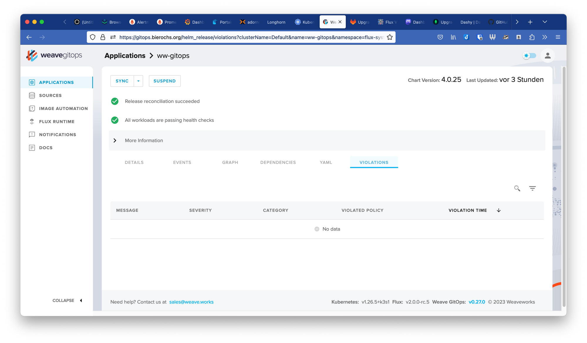The image size is (587, 343).
Task: Click the Violation Time column header
Action: [468, 210]
